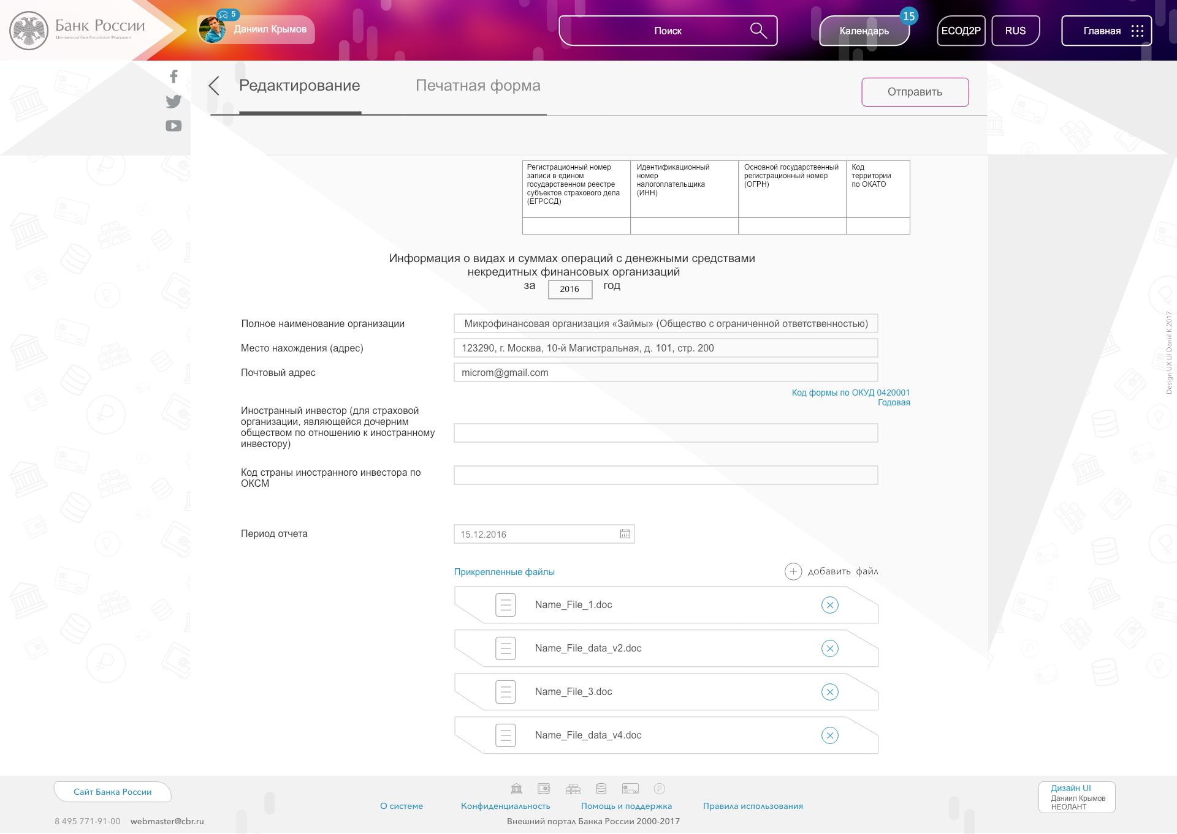The image size is (1177, 834).
Task: Click the calendar notification badge 15
Action: coord(908,17)
